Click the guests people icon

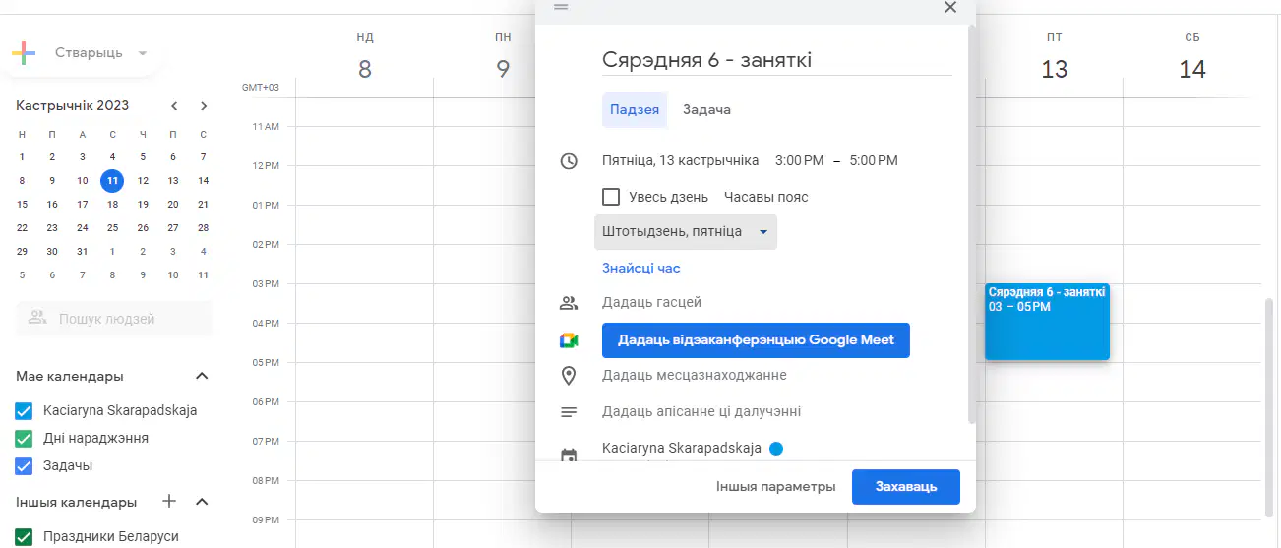pyautogui.click(x=569, y=303)
